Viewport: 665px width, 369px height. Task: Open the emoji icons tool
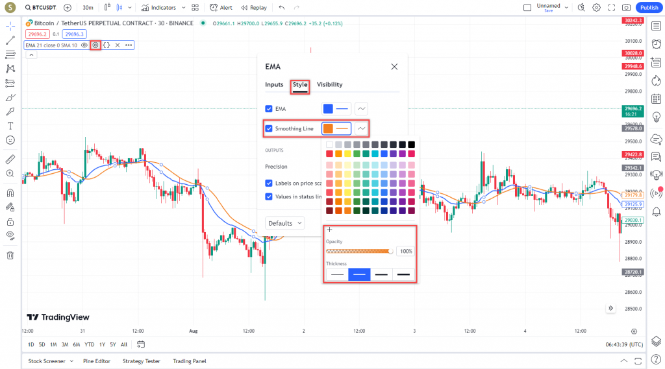coord(10,140)
